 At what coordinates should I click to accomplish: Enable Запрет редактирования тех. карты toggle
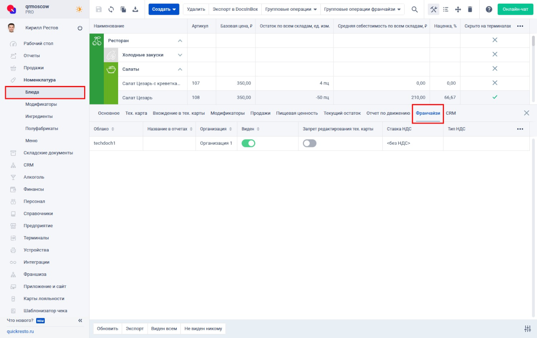coord(309,143)
